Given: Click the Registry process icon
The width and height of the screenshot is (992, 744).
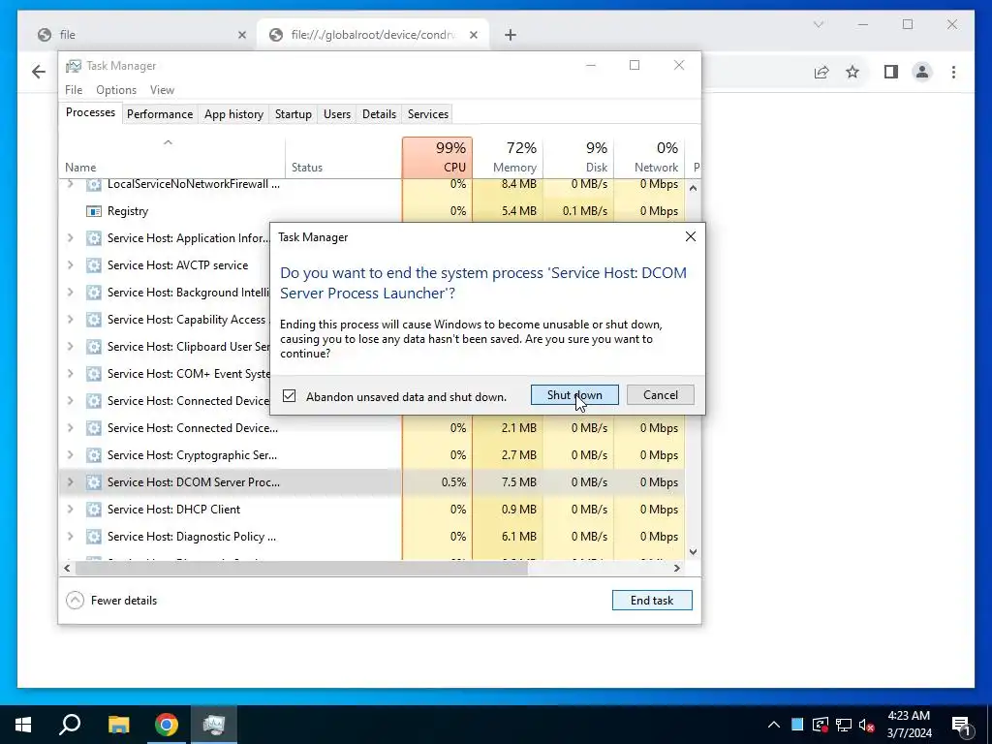Looking at the screenshot, I should (94, 211).
